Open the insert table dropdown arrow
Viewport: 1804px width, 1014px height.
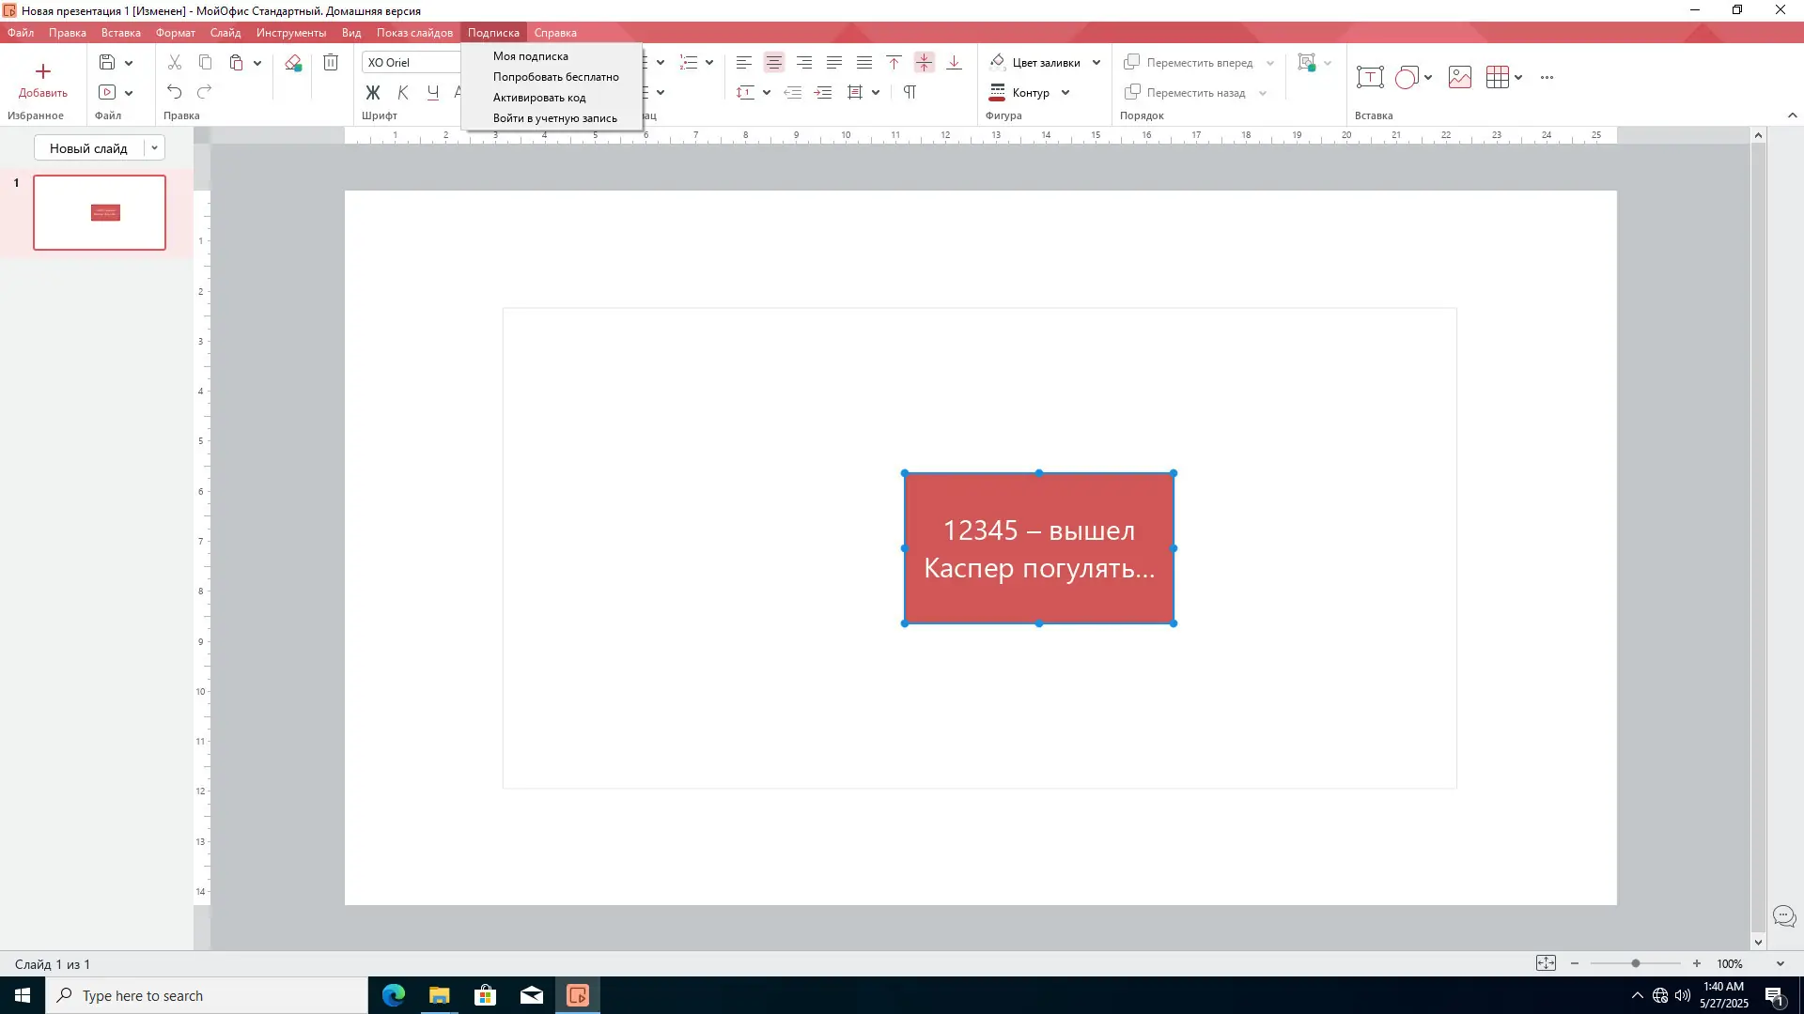pos(1518,77)
